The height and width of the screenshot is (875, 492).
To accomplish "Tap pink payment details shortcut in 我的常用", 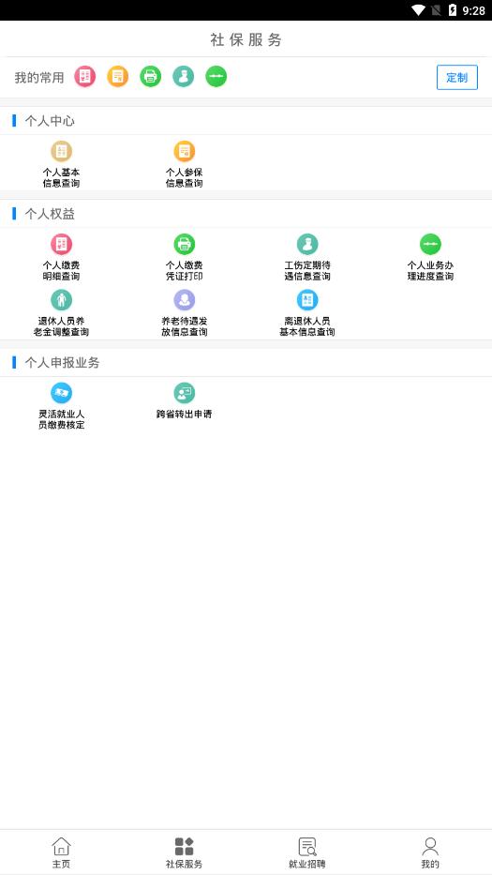I will 84,77.
